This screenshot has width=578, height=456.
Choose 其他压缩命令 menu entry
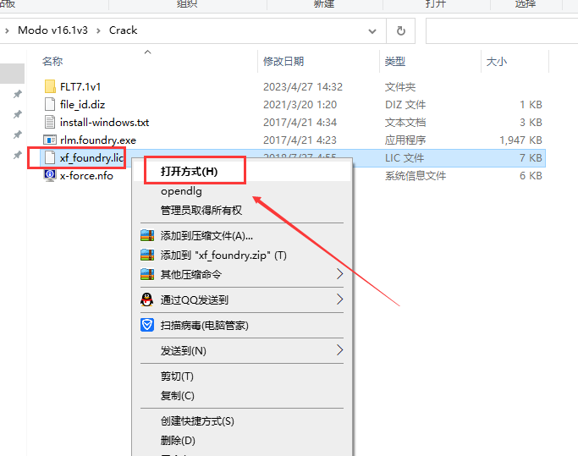pyautogui.click(x=191, y=274)
